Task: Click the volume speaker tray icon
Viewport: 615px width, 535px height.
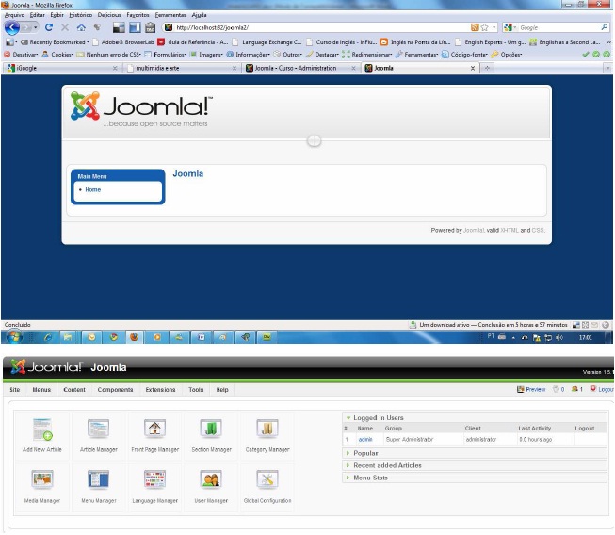Action: click(559, 337)
